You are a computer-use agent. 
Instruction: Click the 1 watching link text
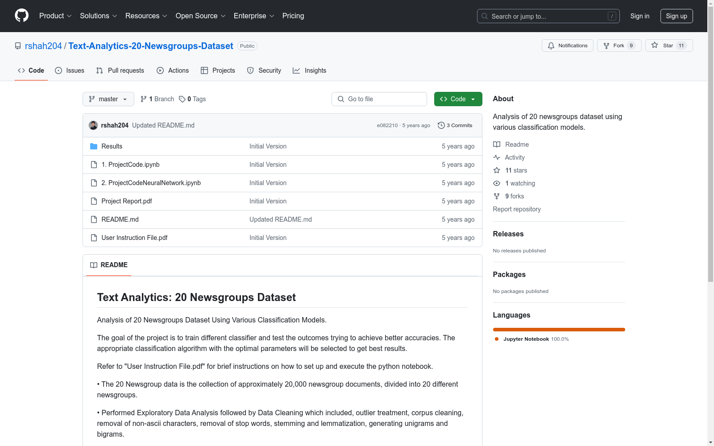[520, 183]
